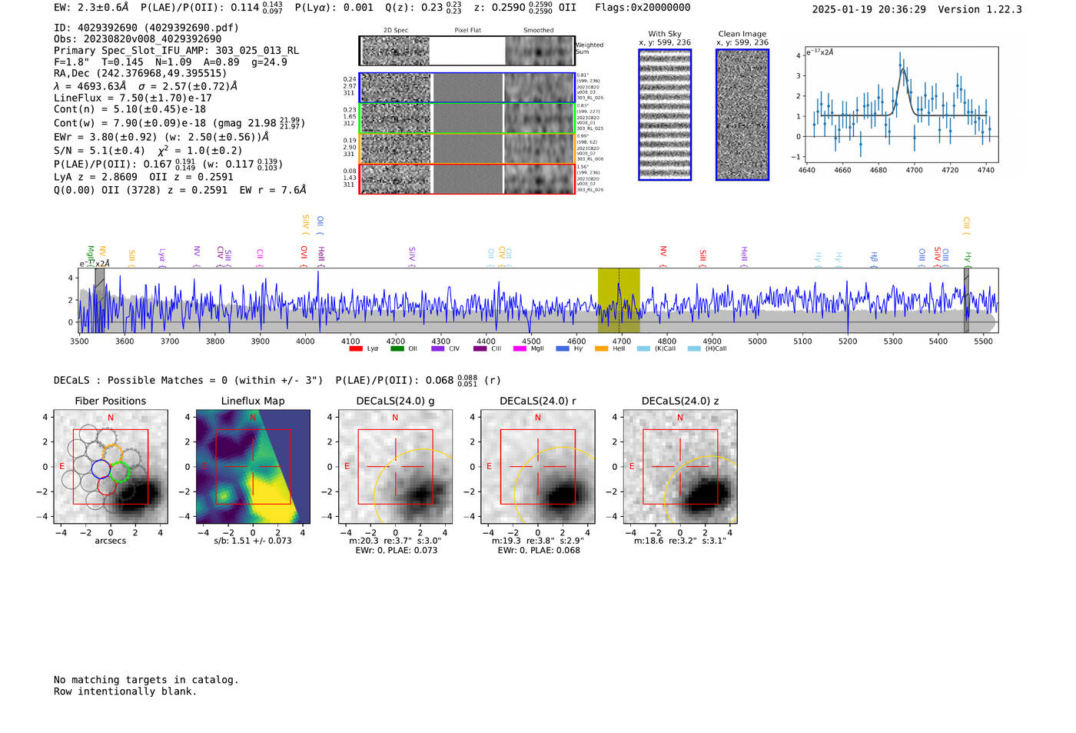Select the Cont(w) = 7.90(±0.09)e-18 line
The image size is (1076, 733).
(179, 122)
